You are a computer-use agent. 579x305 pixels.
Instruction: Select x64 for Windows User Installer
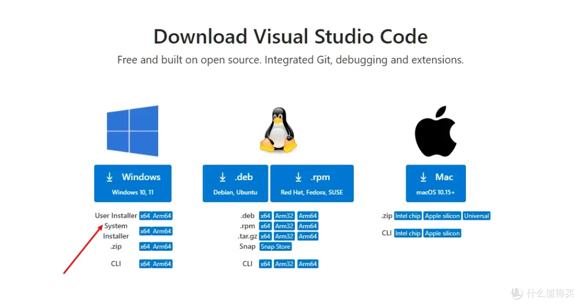point(145,215)
